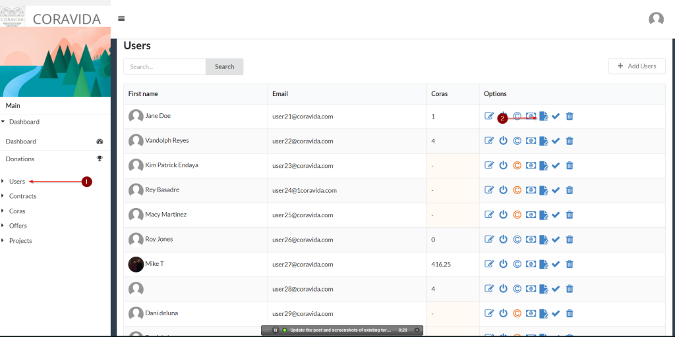Select the Dashboard sub-item with gauge icon
Viewport: 675px width, 337px height.
(21, 142)
